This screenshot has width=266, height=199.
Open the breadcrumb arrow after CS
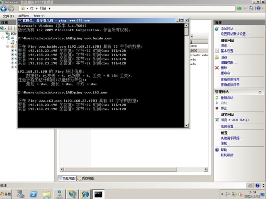tap(37, 8)
